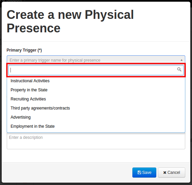Click the magnifier icon in search box
This screenshot has width=192, height=185.
(x=179, y=69)
